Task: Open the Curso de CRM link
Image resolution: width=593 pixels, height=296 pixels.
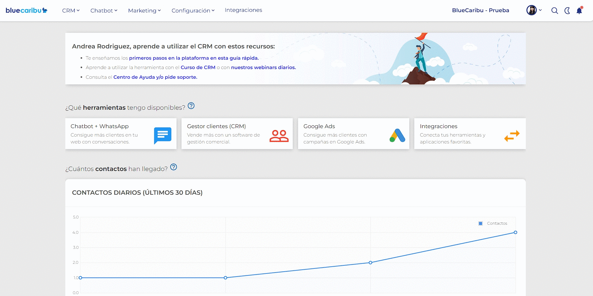Action: click(x=198, y=68)
